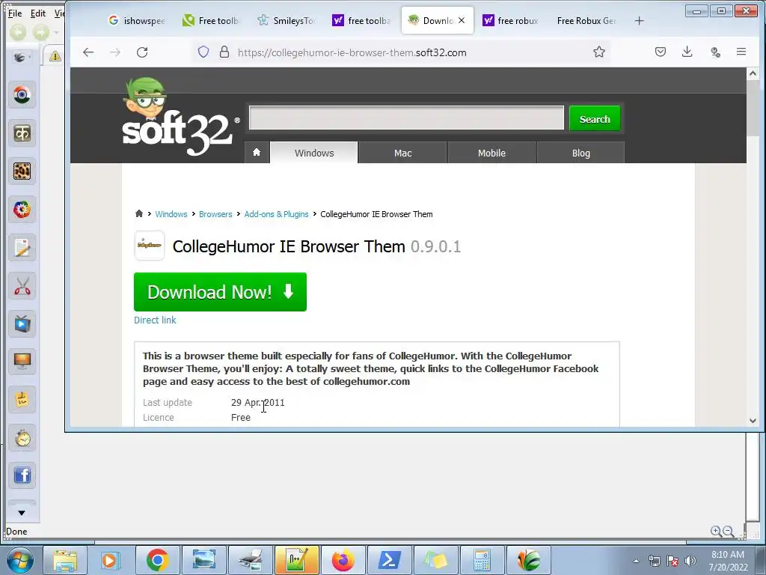Select the Windows navigation tab

(x=314, y=153)
